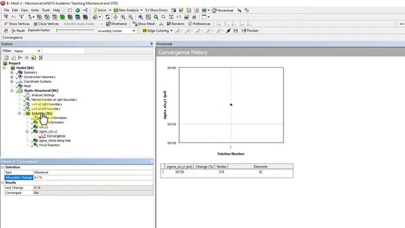The width and height of the screenshot is (405, 228).
Task: Toggle Wireframe display
Action: point(116,24)
